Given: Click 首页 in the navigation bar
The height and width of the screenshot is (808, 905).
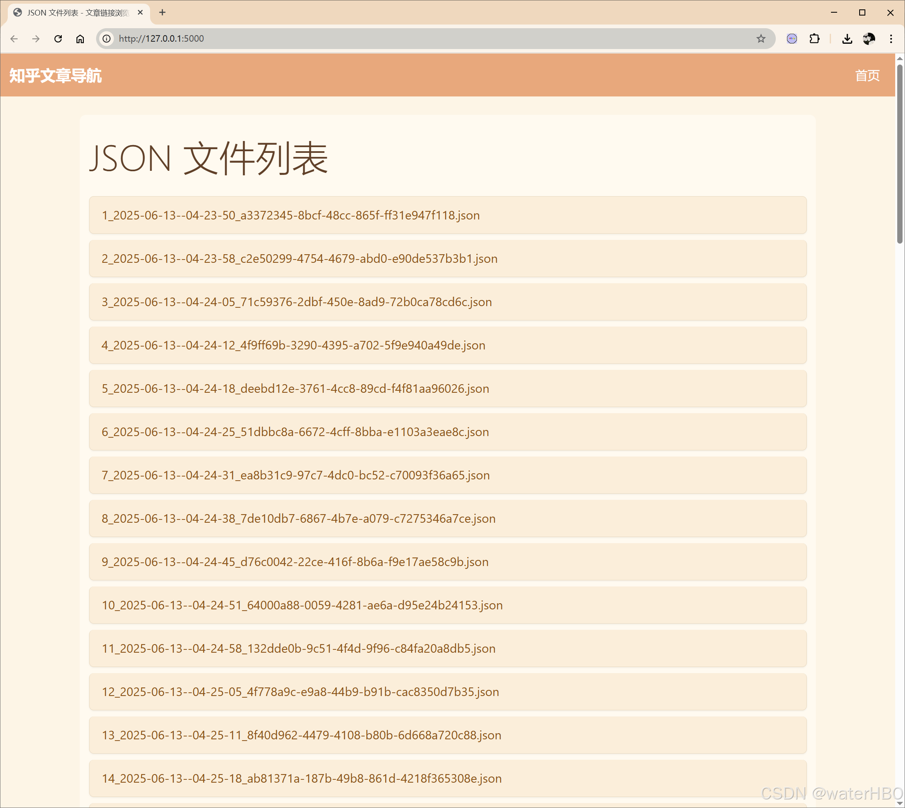Looking at the screenshot, I should point(867,76).
